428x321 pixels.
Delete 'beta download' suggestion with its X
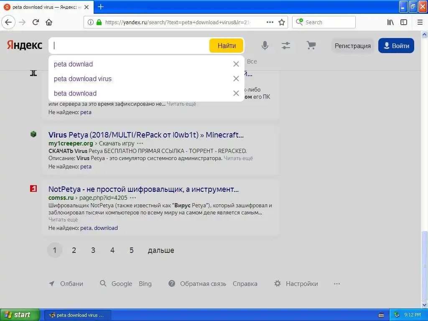coord(236,93)
